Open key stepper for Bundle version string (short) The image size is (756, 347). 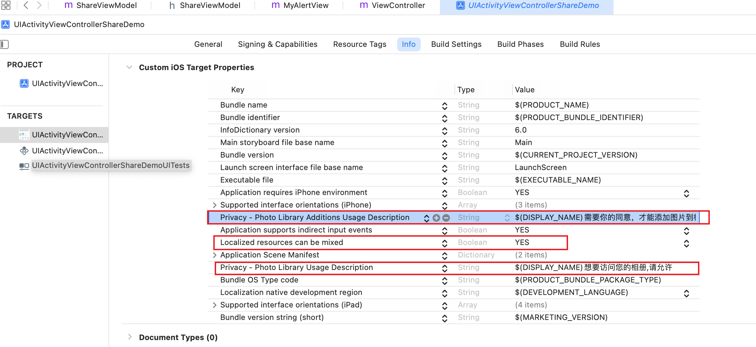[x=444, y=318]
